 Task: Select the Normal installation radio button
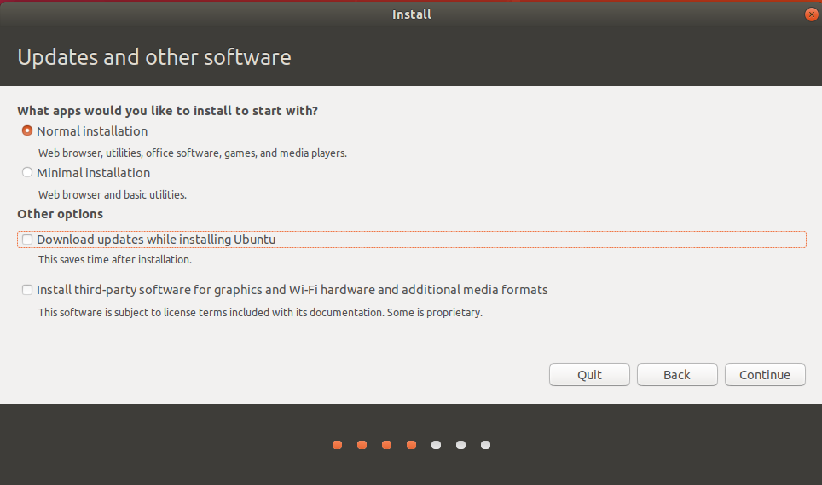click(27, 130)
